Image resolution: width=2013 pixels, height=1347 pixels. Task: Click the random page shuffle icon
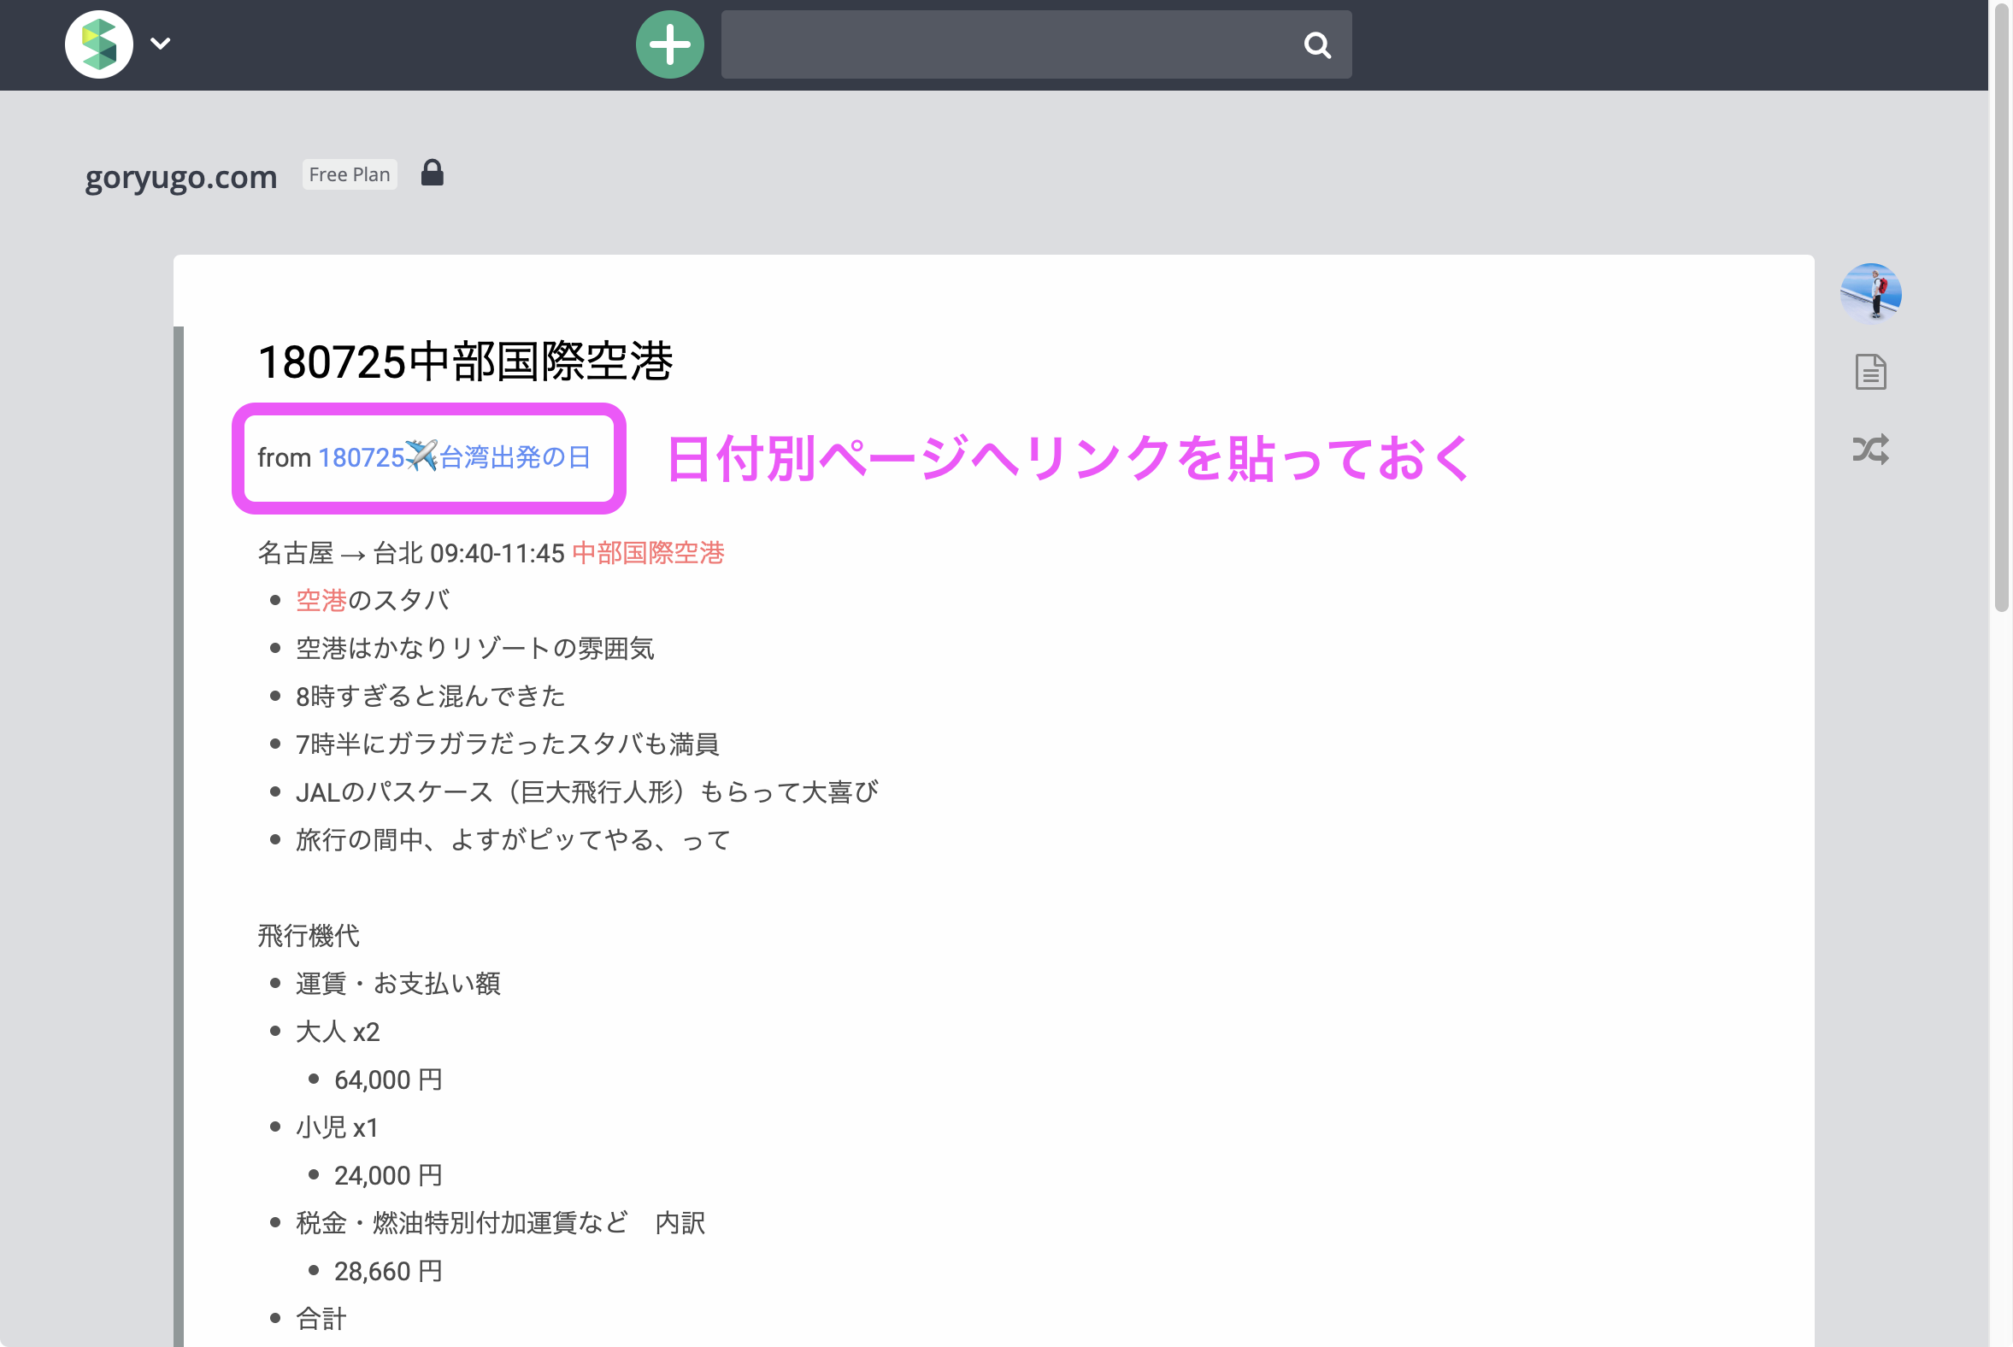coord(1870,450)
